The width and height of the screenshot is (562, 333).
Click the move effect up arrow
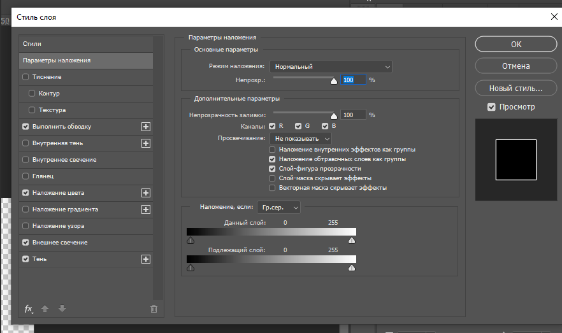point(45,308)
